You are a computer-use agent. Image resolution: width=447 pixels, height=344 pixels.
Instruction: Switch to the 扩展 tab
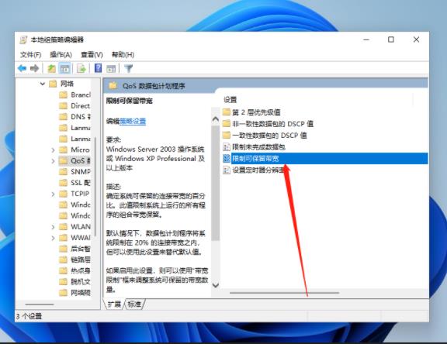(x=114, y=304)
